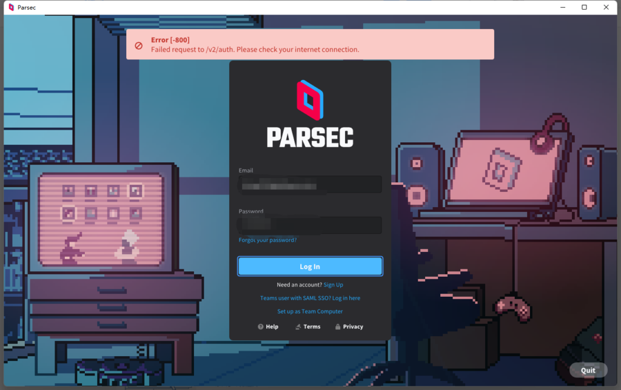Click the Email input field

coord(310,185)
